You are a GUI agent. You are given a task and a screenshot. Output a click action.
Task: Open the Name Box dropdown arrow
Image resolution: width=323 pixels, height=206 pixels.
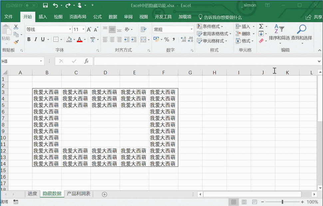[42, 61]
